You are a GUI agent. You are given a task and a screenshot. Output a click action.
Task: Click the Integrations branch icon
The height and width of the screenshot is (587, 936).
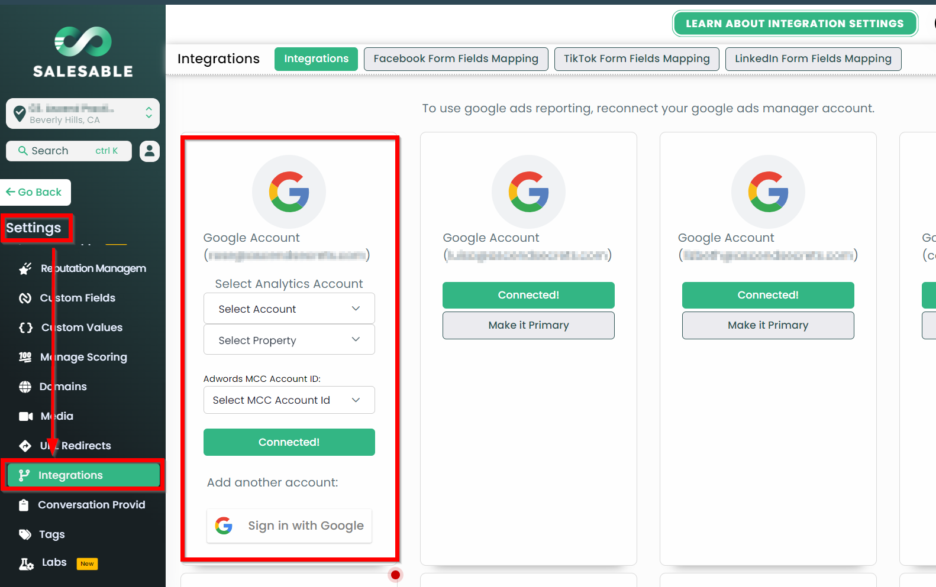point(24,475)
